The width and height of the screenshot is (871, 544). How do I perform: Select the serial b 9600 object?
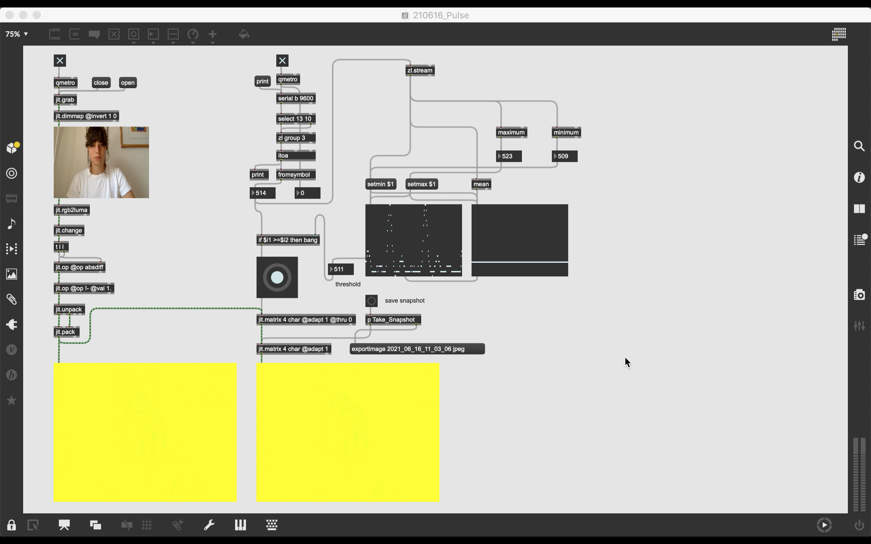296,99
